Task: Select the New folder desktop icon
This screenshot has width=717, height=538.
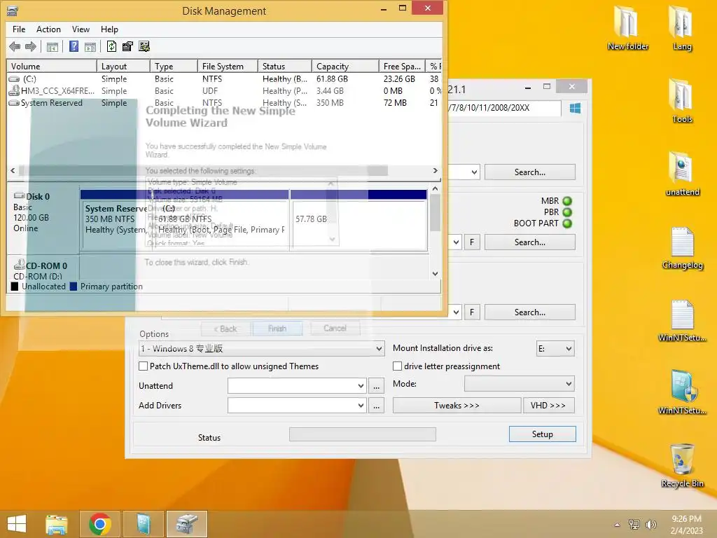Action: pyautogui.click(x=627, y=27)
